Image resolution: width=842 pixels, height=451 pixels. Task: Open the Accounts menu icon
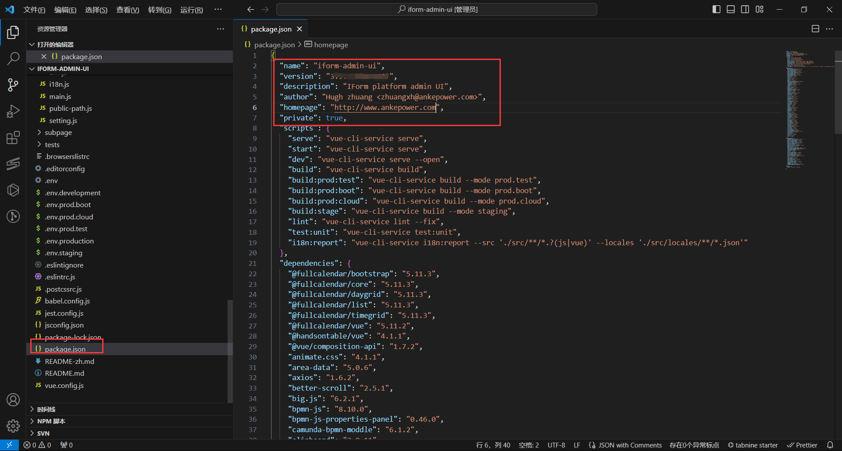click(x=13, y=399)
